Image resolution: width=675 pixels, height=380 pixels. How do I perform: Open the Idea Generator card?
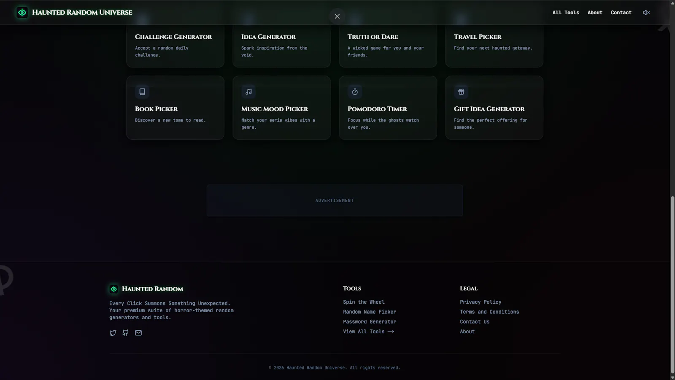[x=281, y=46]
